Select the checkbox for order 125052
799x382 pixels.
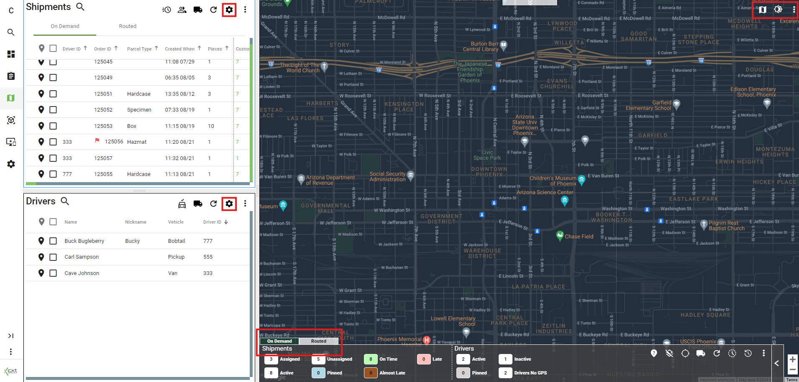click(x=53, y=110)
